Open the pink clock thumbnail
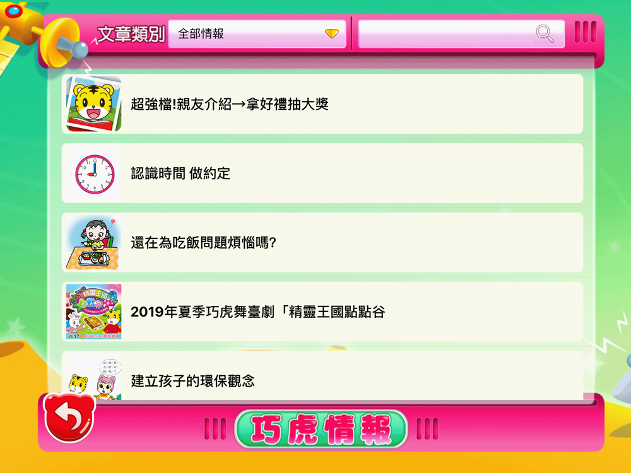This screenshot has height=473, width=631. [94, 173]
